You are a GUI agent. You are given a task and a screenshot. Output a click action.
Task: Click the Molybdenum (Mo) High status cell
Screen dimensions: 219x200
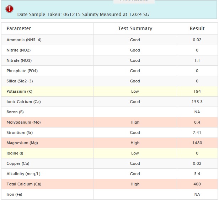[135, 122]
